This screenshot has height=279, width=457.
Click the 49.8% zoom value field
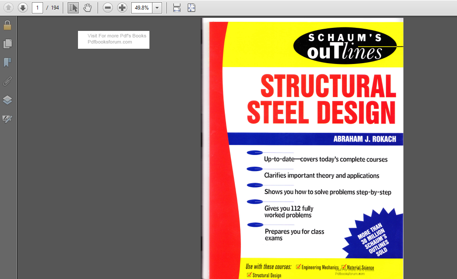142,7
